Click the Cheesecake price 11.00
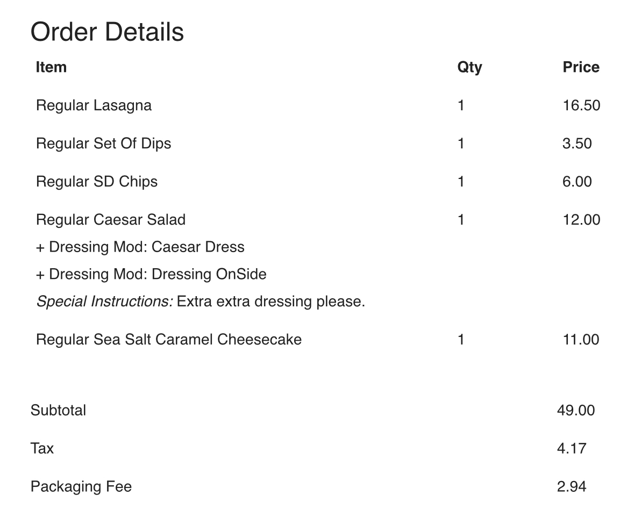 click(581, 340)
